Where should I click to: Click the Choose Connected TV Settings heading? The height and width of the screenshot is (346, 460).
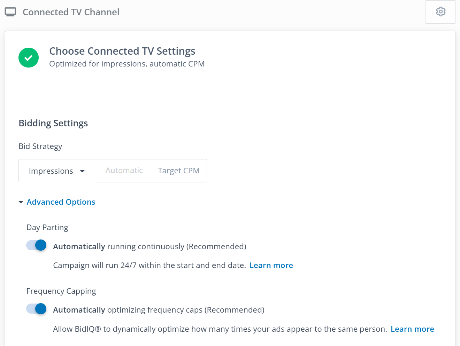(122, 51)
